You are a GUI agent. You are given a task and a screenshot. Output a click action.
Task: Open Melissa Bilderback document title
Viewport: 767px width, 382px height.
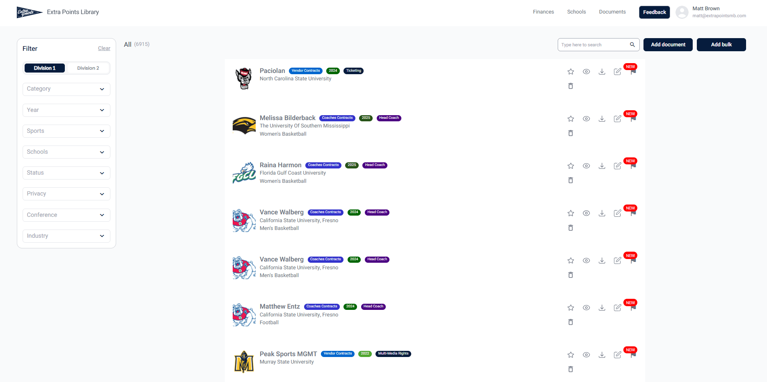pos(288,118)
